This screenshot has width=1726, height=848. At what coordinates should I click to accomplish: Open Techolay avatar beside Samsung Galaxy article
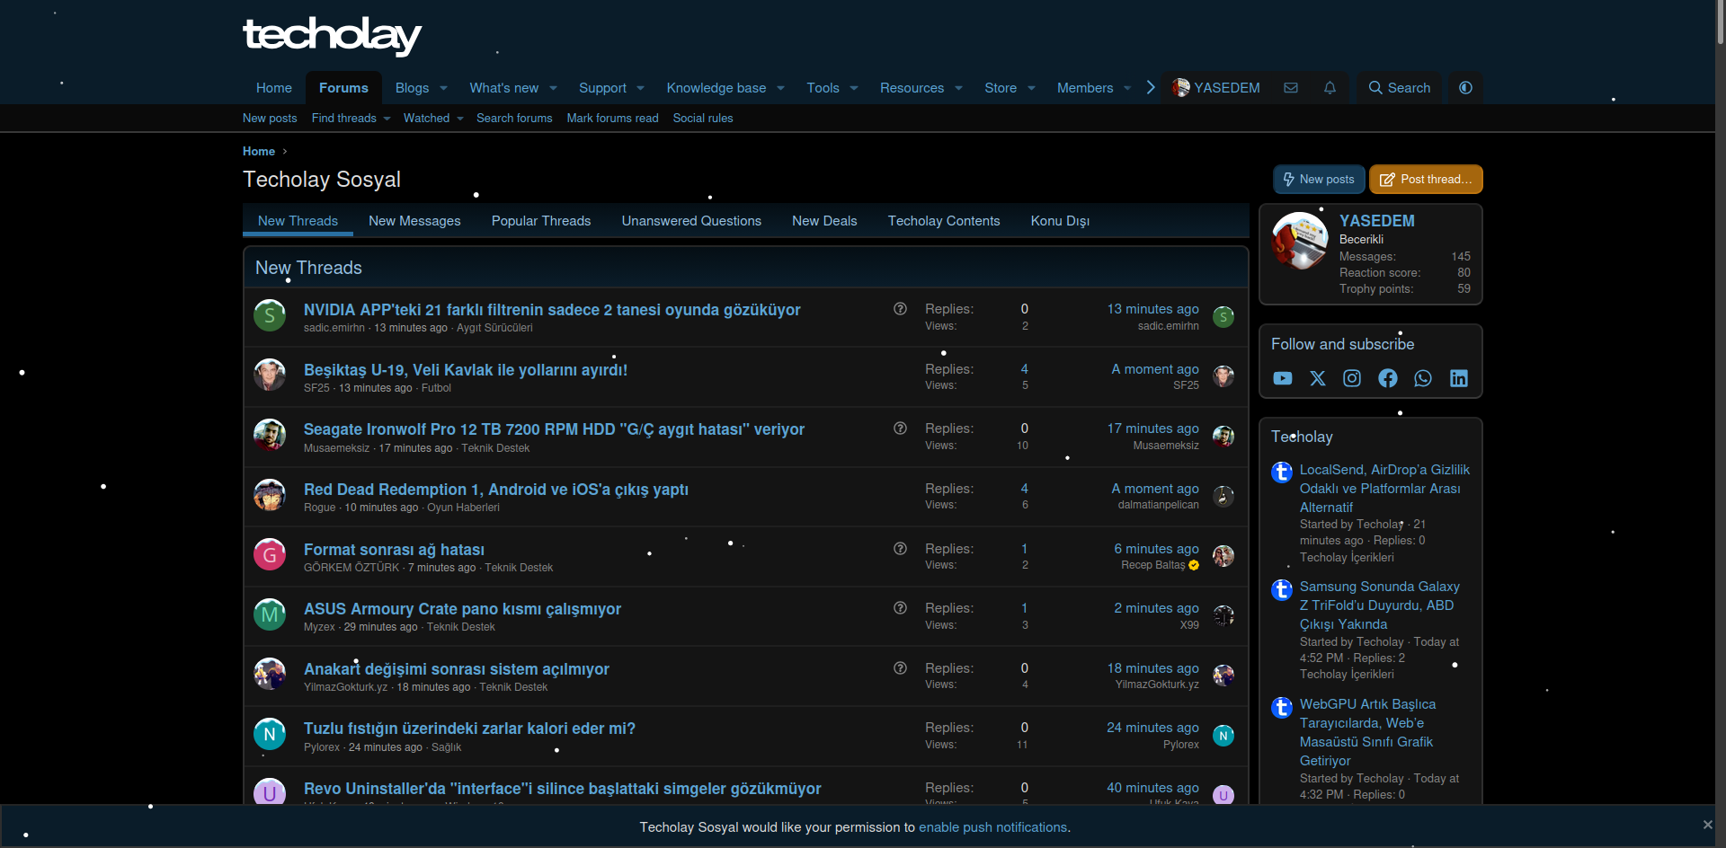1282,590
